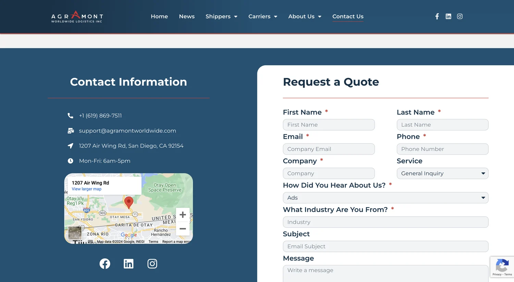The height and width of the screenshot is (282, 514).
Task: Click the support@agramontworldwide.com email link
Action: click(127, 131)
